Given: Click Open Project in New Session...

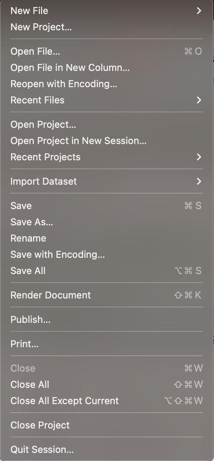Looking at the screenshot, I should click(x=107, y=141).
